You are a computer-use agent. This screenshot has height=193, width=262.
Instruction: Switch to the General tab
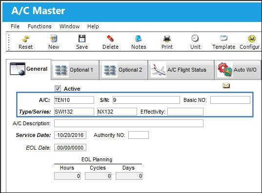pyautogui.click(x=29, y=69)
